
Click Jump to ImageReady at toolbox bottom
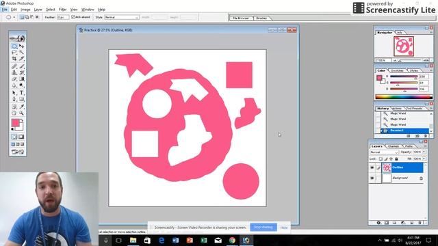[18, 152]
